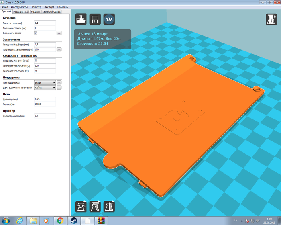Open fill density settings ellipsis button
The image size is (281, 225).
(59, 49)
